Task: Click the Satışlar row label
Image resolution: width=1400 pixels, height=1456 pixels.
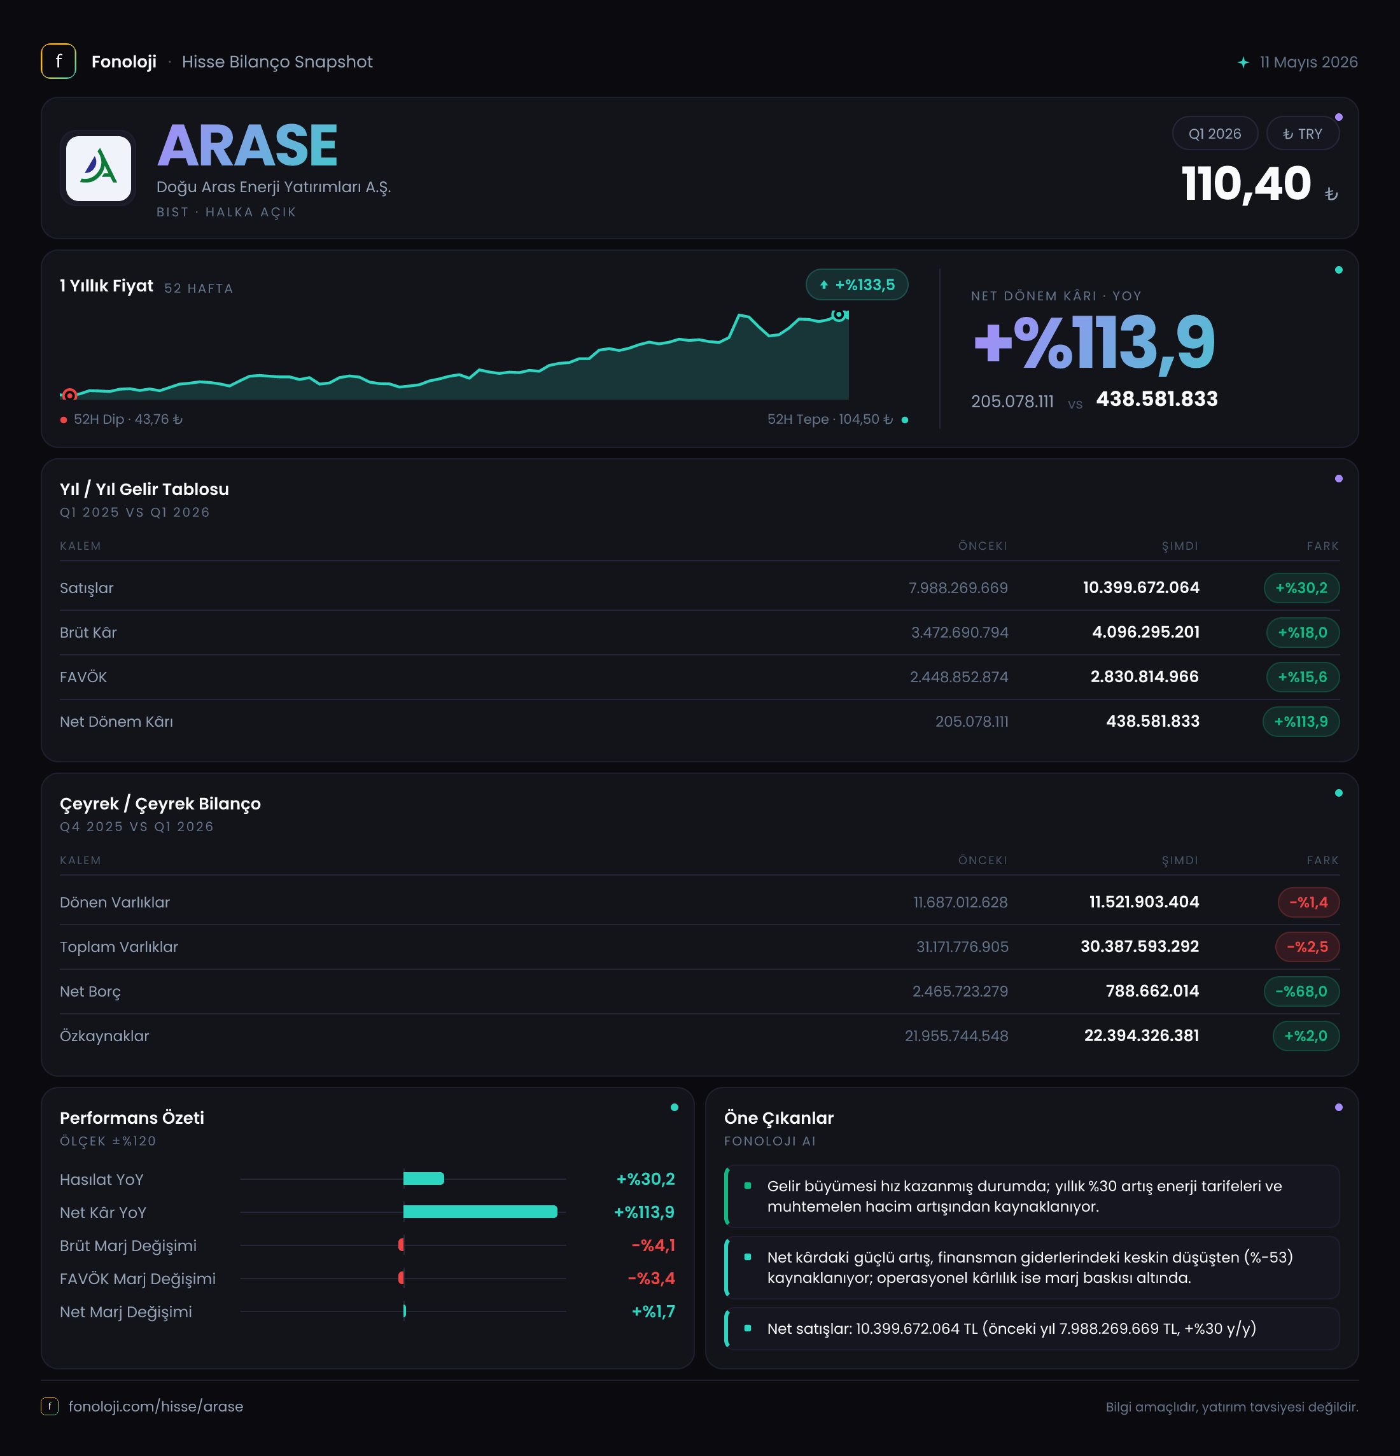Action: coord(87,587)
